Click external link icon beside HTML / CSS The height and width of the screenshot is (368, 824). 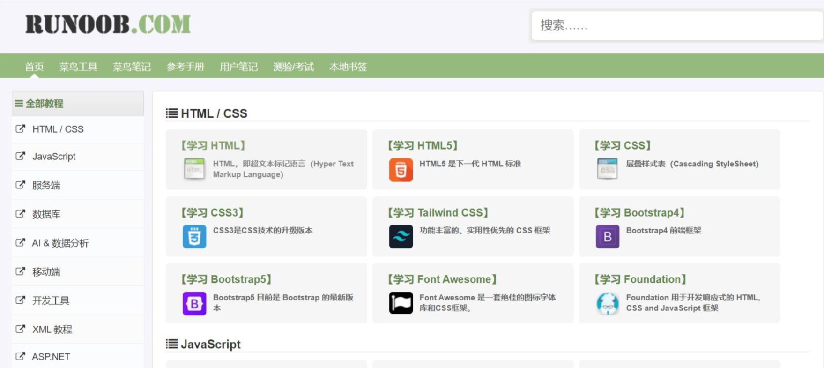[x=20, y=128]
